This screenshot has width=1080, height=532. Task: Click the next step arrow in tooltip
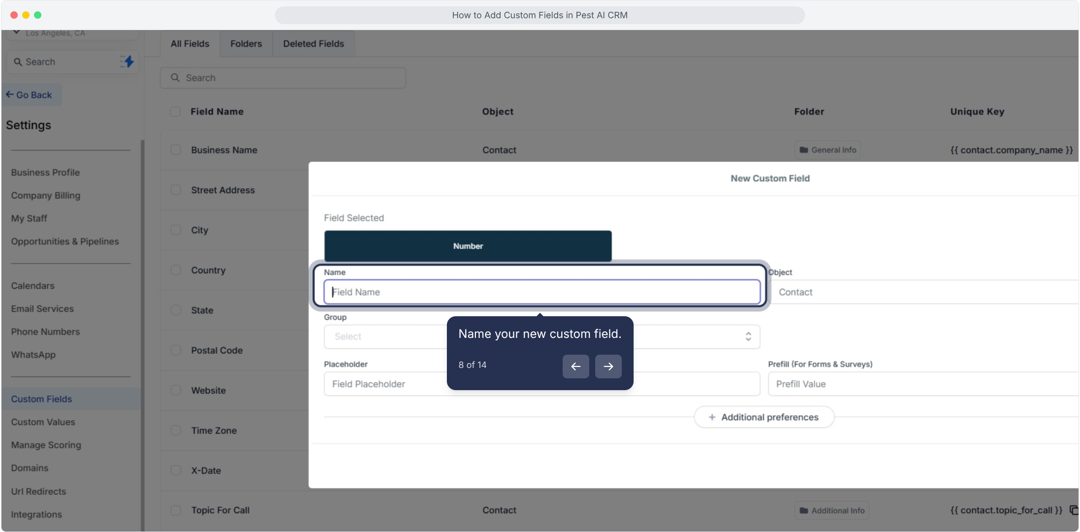[x=608, y=366]
